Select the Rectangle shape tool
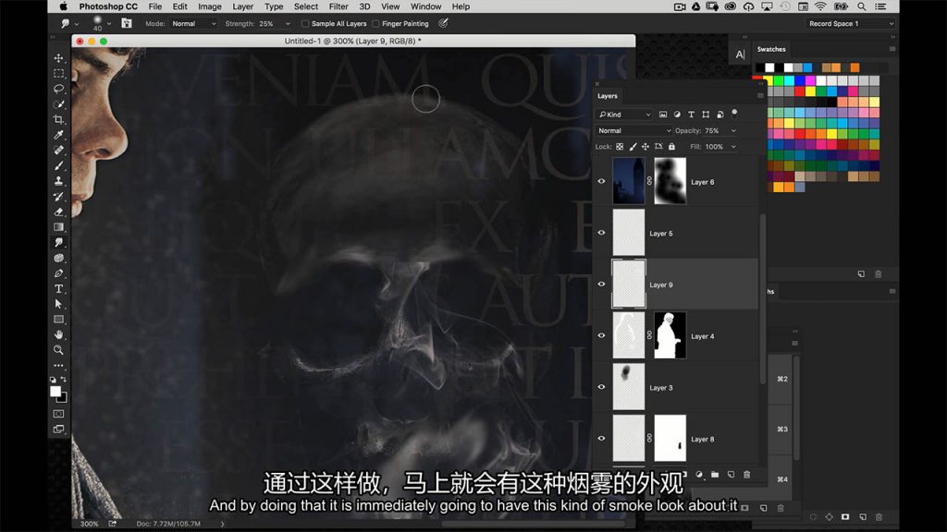This screenshot has height=532, width=947. pos(58,320)
